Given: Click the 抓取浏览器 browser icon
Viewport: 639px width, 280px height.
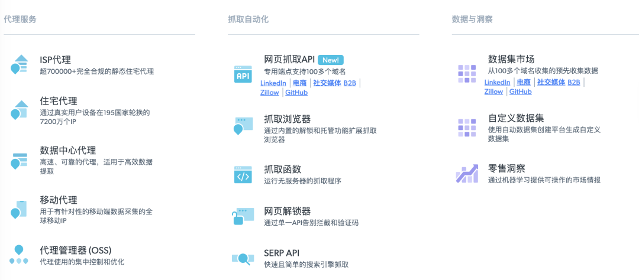Looking at the screenshot, I should tap(243, 126).
